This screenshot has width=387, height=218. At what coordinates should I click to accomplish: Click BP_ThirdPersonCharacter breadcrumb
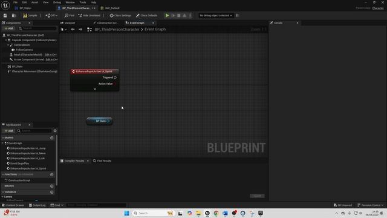point(117,29)
